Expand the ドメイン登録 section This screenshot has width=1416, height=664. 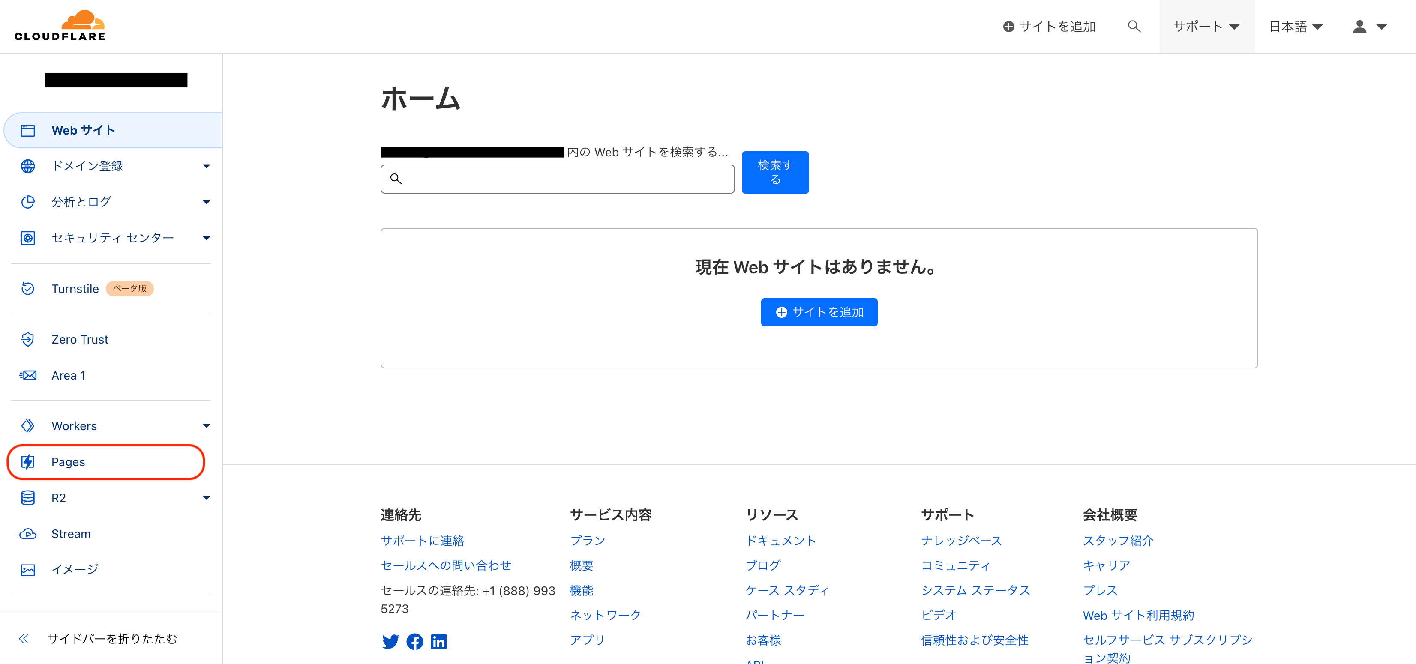coord(206,165)
